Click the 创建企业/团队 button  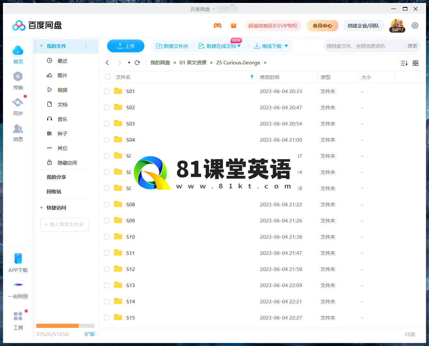click(x=363, y=26)
